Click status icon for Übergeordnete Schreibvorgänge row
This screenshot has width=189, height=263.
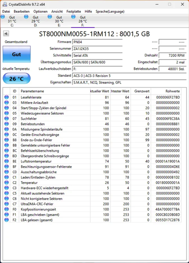click(7, 156)
